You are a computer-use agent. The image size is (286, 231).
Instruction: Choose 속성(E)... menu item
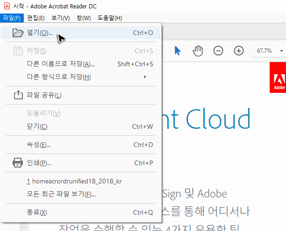click(81, 145)
